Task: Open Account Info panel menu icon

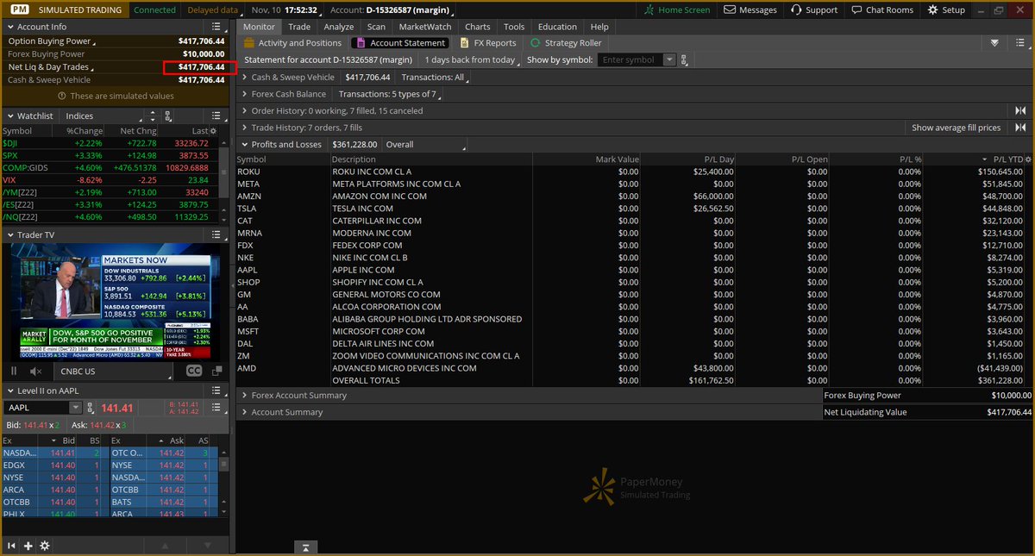Action: coord(217,27)
